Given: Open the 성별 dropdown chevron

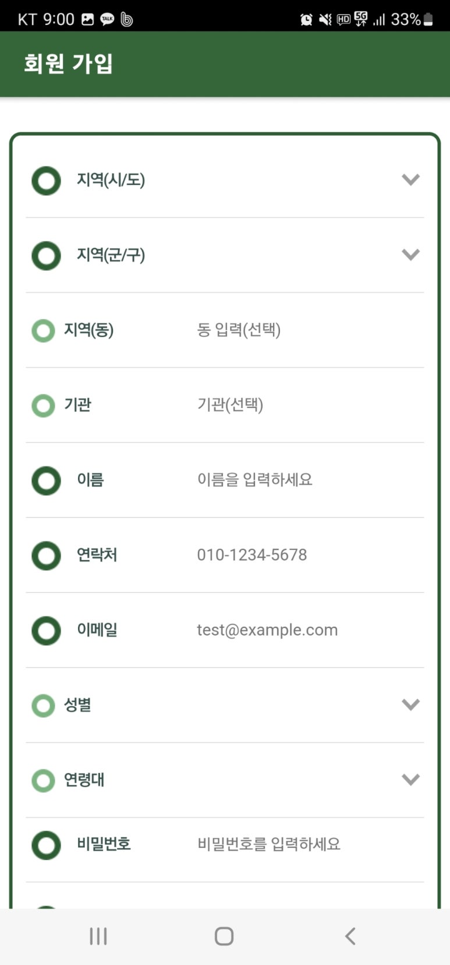Looking at the screenshot, I should 410,705.
